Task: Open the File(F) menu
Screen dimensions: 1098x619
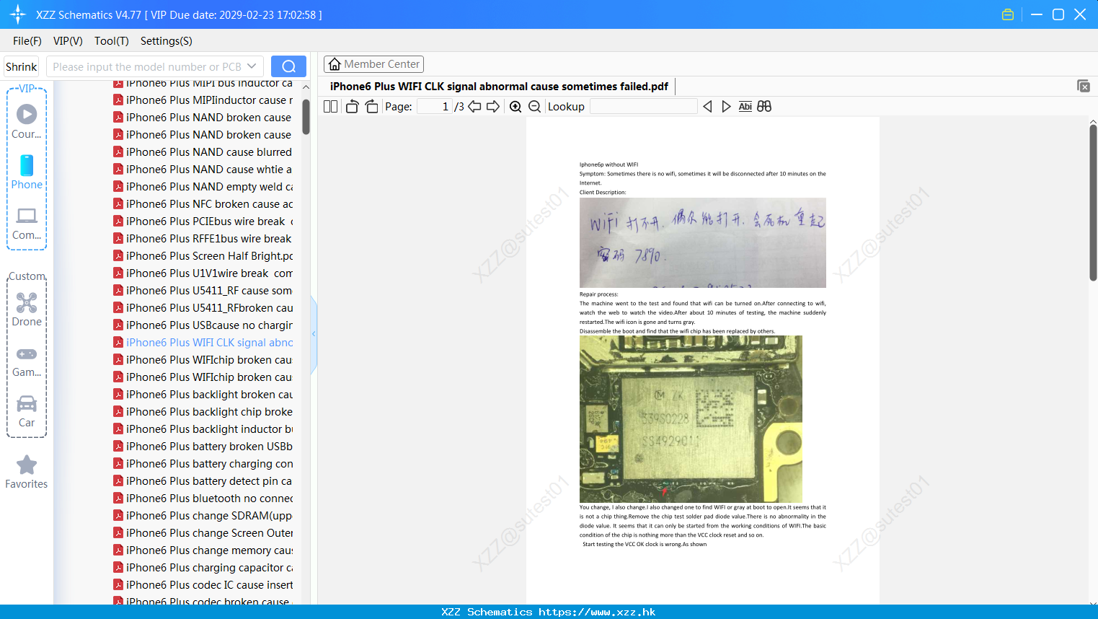Action: 27,41
